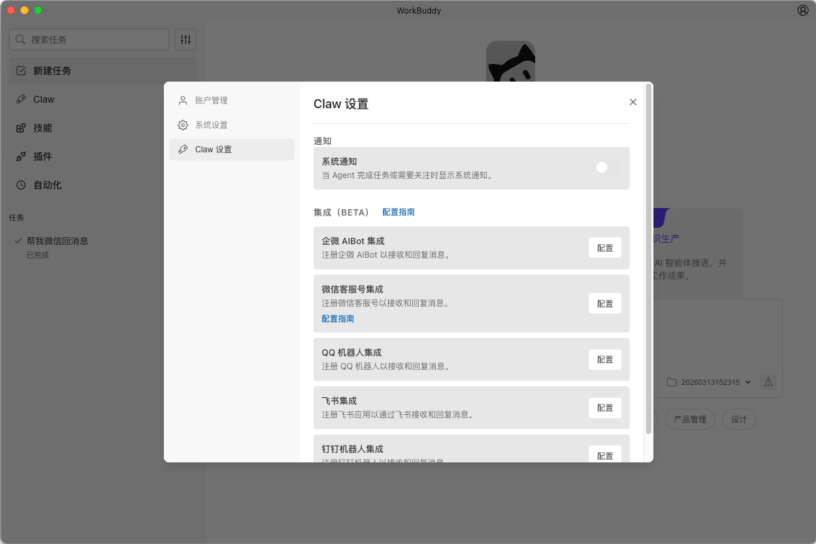Screen dimensions: 816x544
Task: Click the 产品管理 tag button
Action: point(690,420)
